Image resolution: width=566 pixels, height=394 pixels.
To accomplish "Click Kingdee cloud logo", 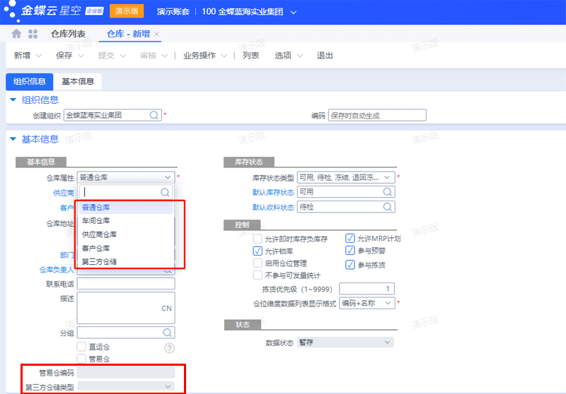I will tap(54, 11).
